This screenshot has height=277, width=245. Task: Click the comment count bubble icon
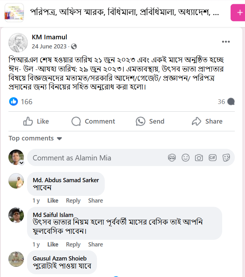(231, 102)
